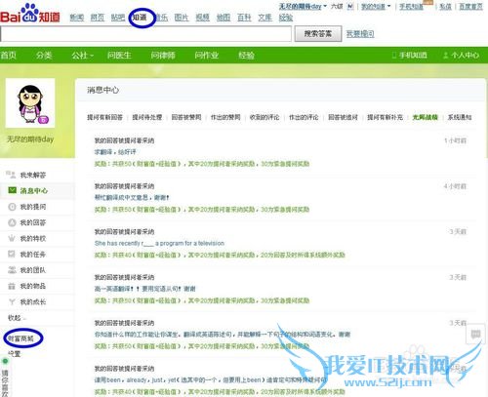Click the gift icon beside 我的物品

point(12,286)
